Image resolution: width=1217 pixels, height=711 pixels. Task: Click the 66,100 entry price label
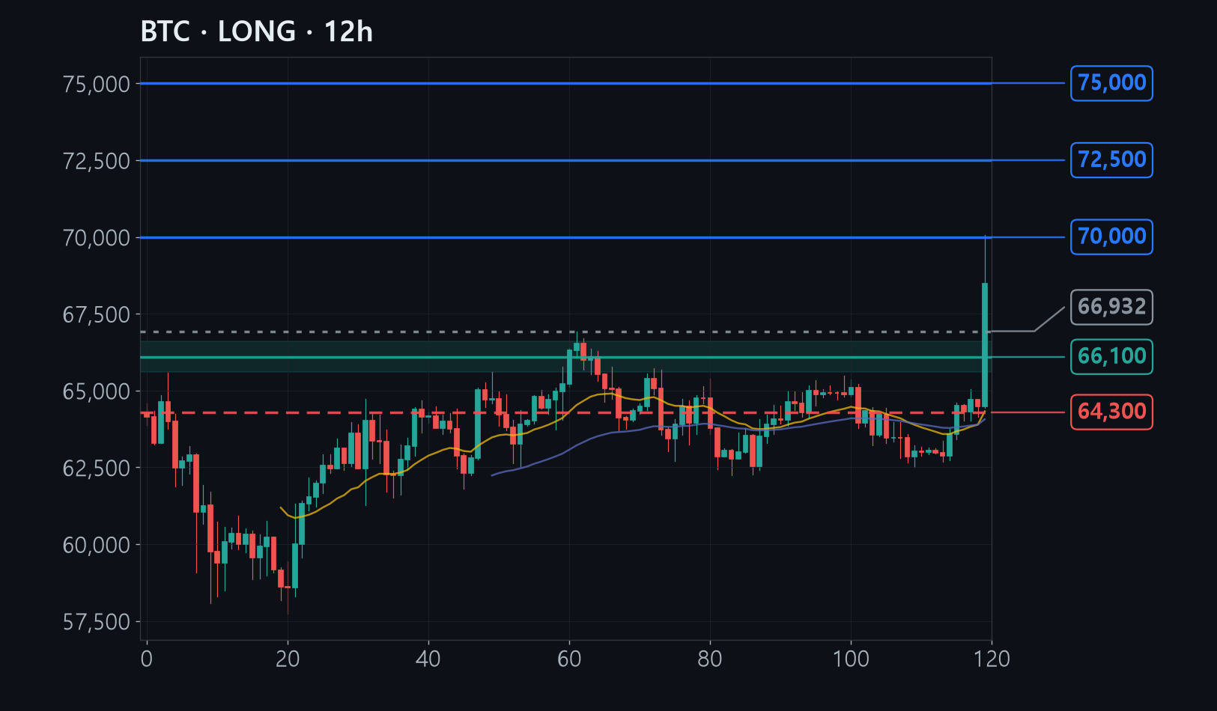[1111, 357]
